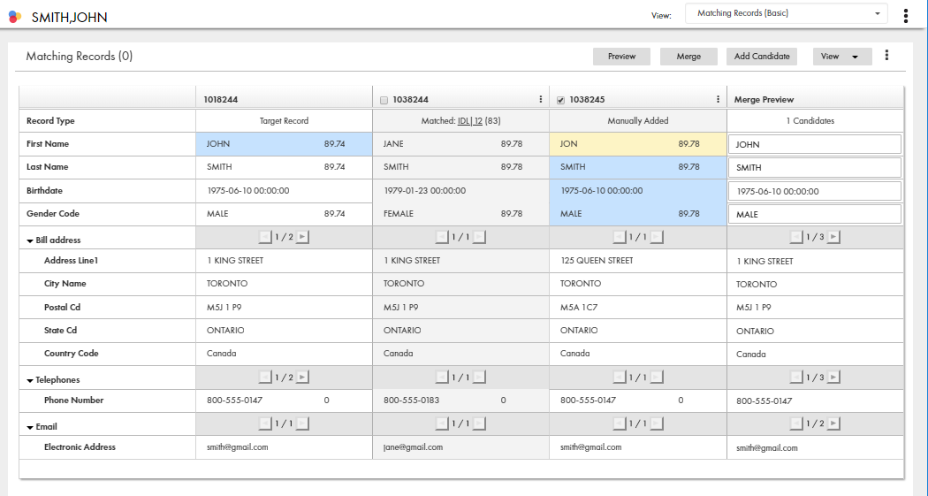
Task: Click the Merge button
Action: click(x=688, y=57)
